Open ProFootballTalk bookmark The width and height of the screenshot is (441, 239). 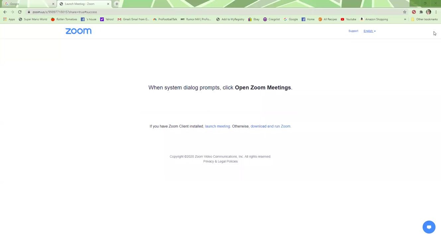[x=165, y=19]
